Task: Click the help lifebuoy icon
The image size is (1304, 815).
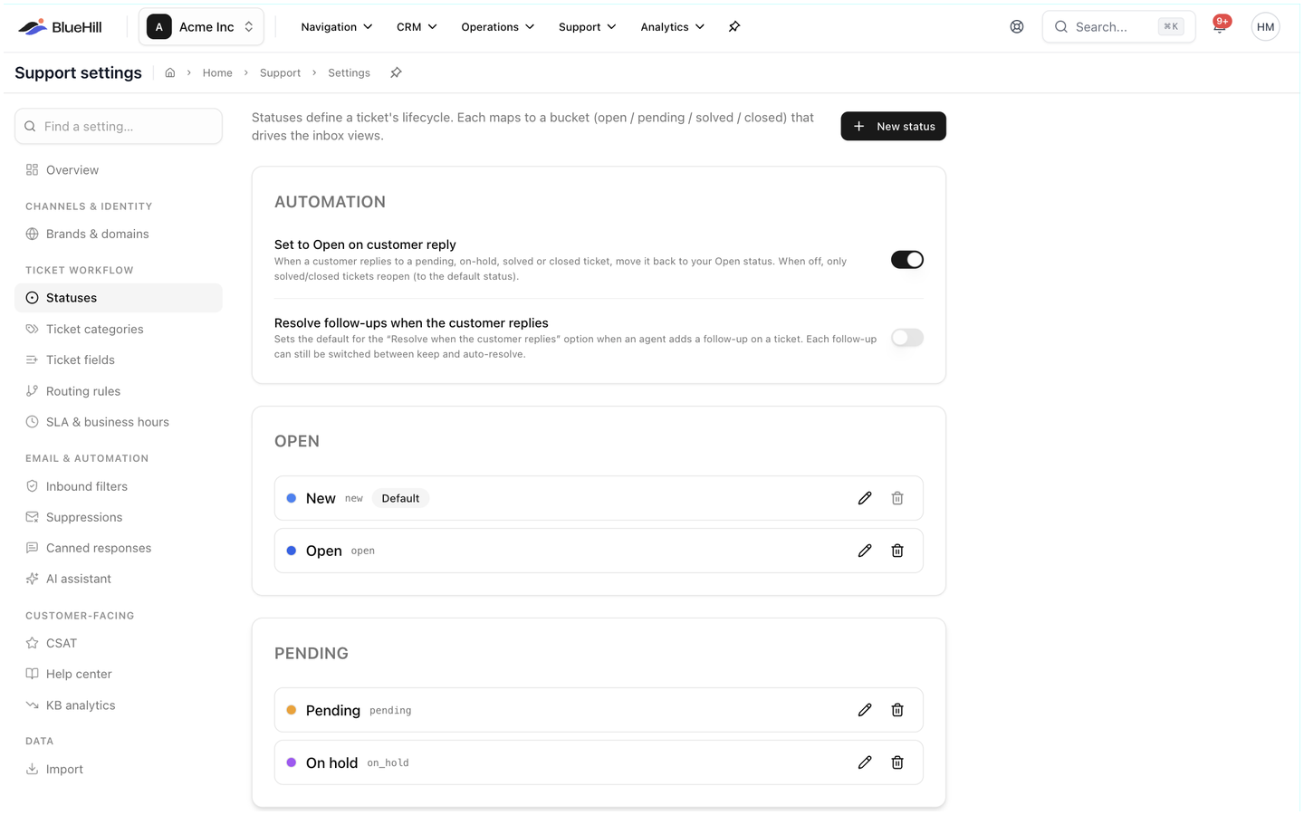Action: [x=1017, y=26]
